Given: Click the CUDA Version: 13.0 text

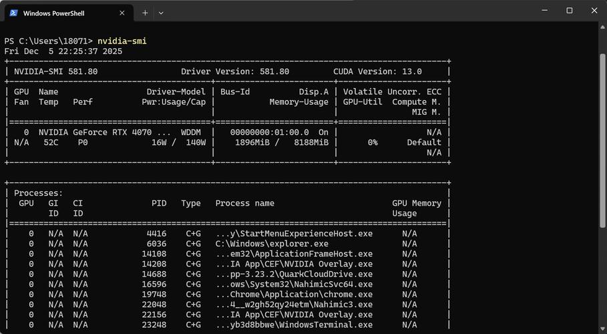Looking at the screenshot, I should [x=377, y=71].
